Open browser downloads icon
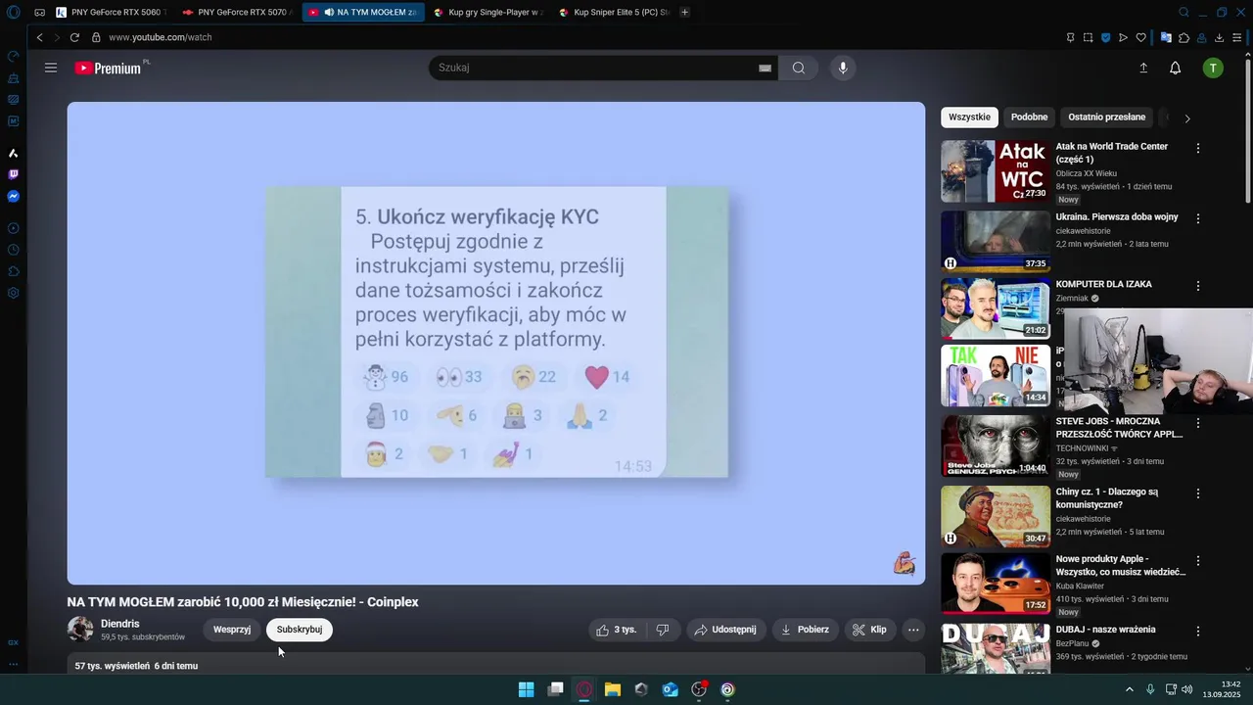 (1220, 37)
